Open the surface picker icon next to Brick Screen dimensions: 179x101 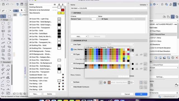tap(132, 82)
